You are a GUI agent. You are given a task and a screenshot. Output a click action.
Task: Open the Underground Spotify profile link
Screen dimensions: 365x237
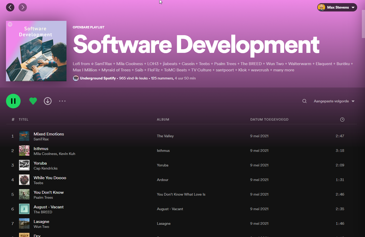tap(98, 78)
